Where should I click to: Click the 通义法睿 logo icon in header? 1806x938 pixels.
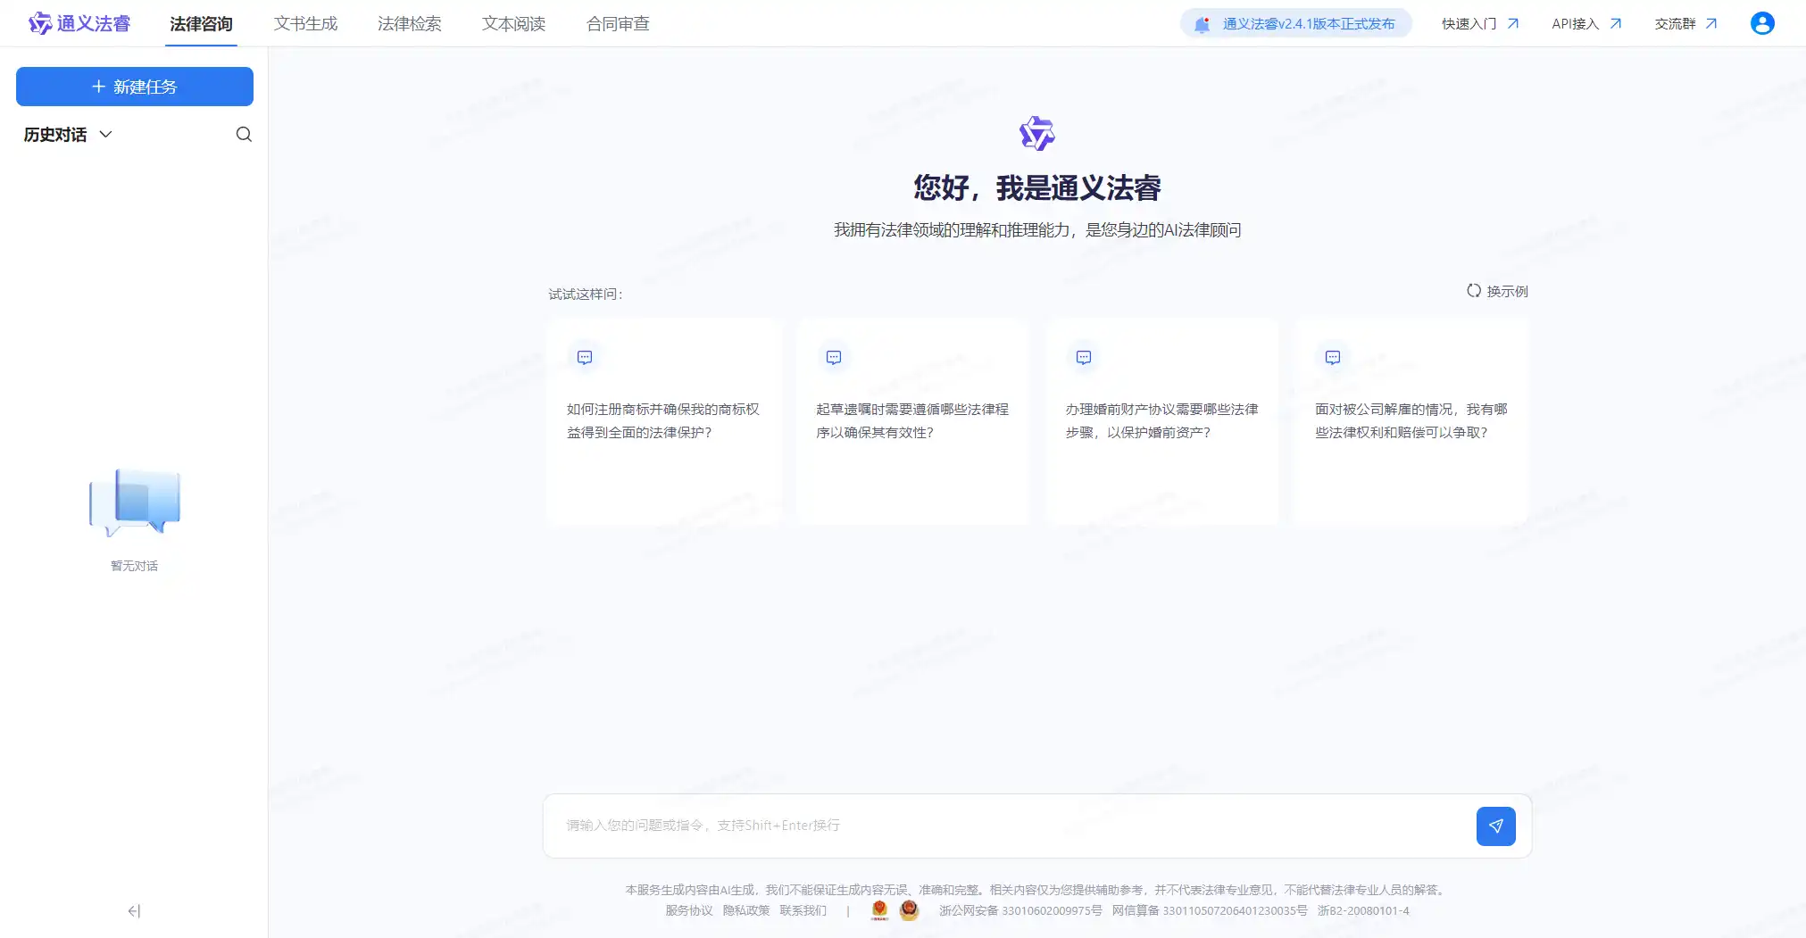(40, 23)
